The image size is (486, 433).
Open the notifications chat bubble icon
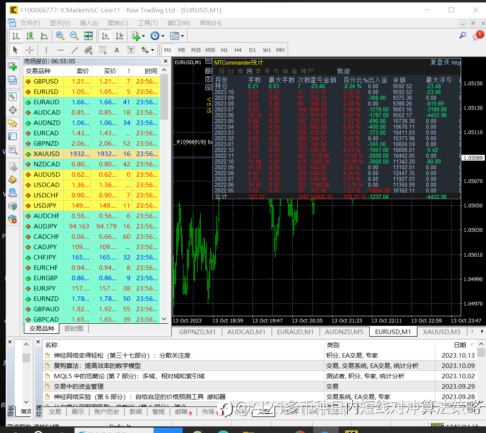click(x=478, y=36)
